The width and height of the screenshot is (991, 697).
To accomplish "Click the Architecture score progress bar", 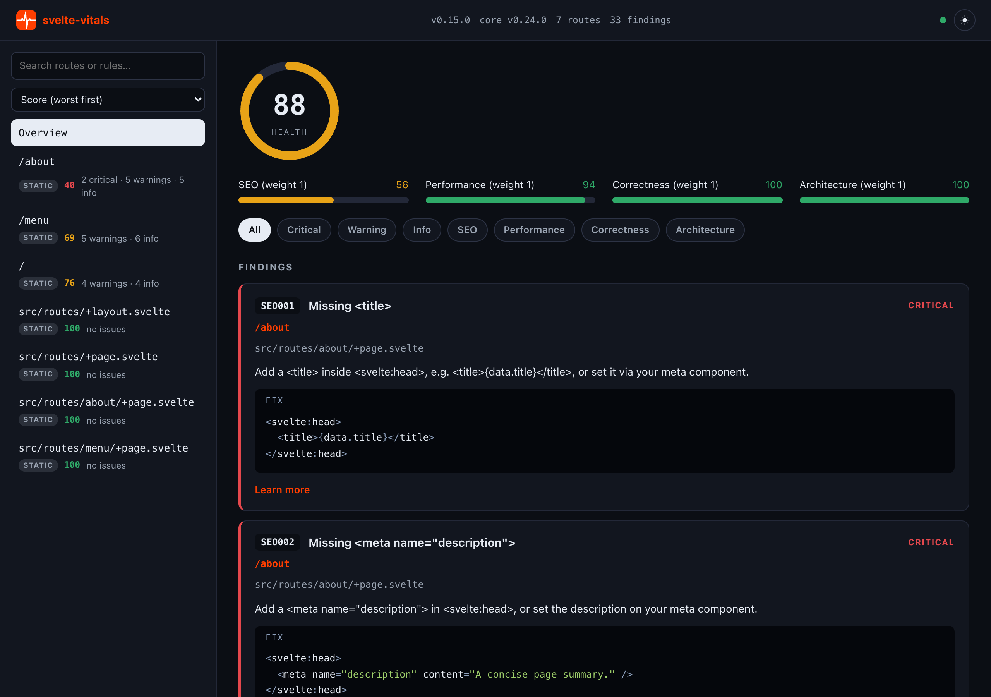I will [x=884, y=200].
